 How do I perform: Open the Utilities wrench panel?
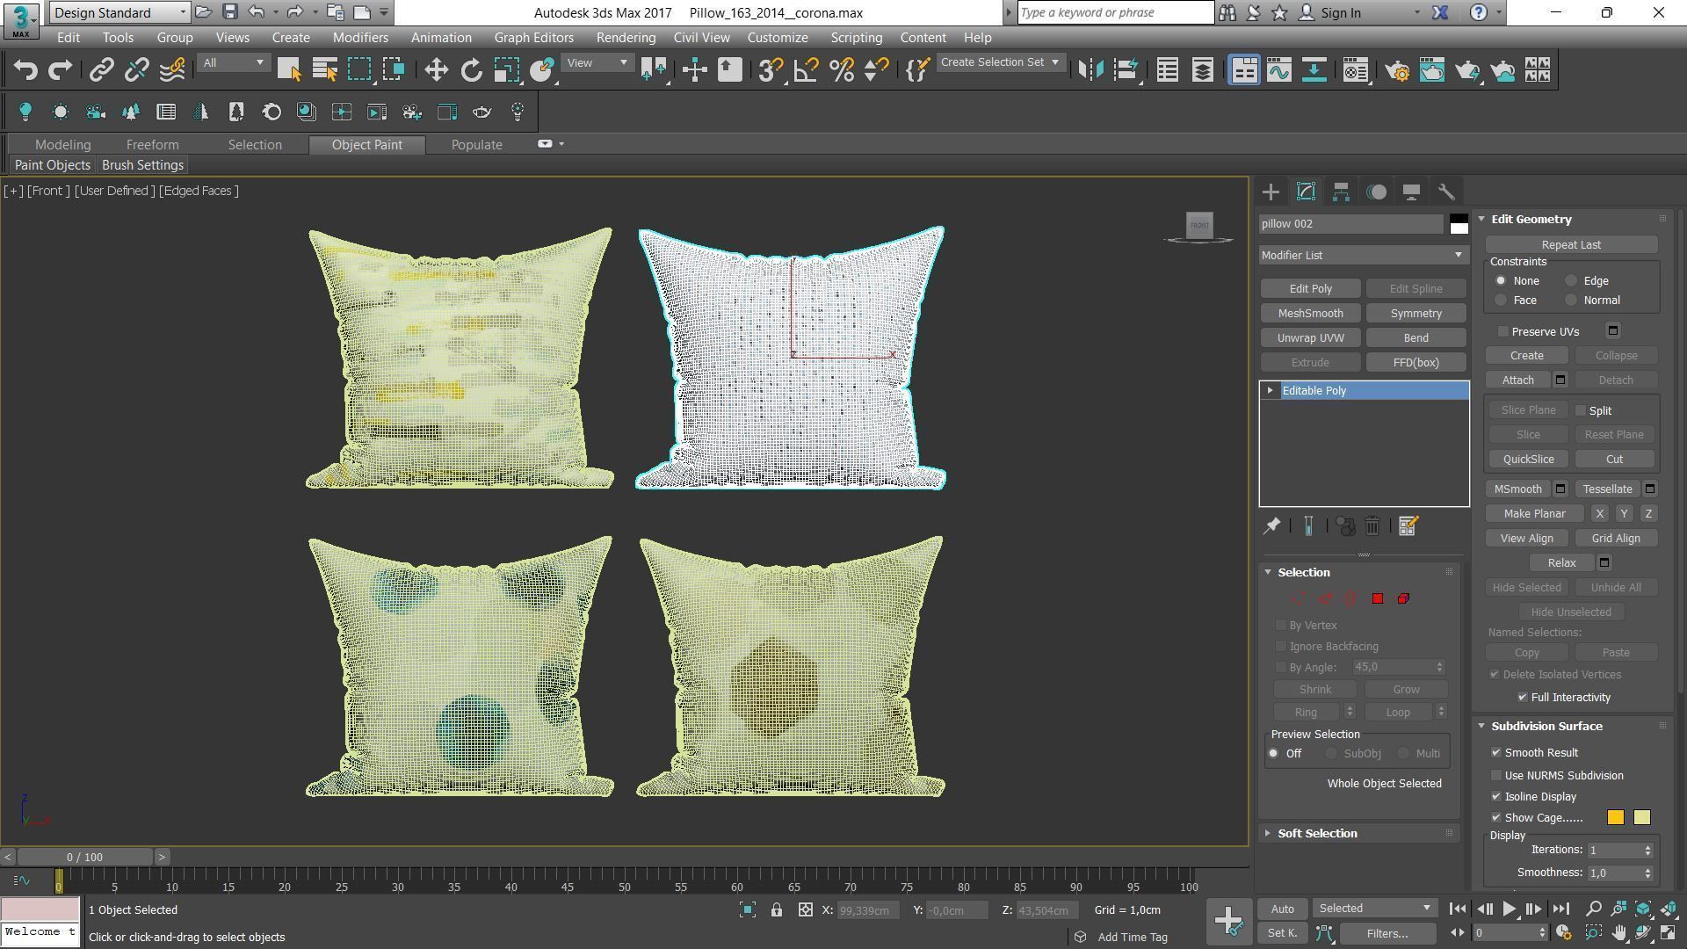1446,192
